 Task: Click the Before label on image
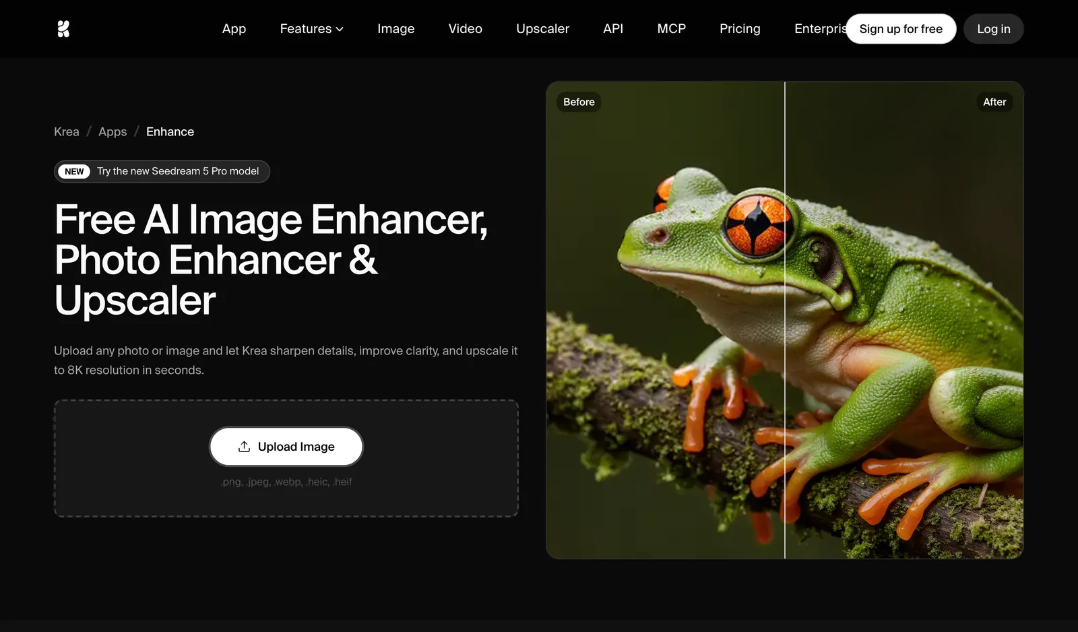coord(579,102)
